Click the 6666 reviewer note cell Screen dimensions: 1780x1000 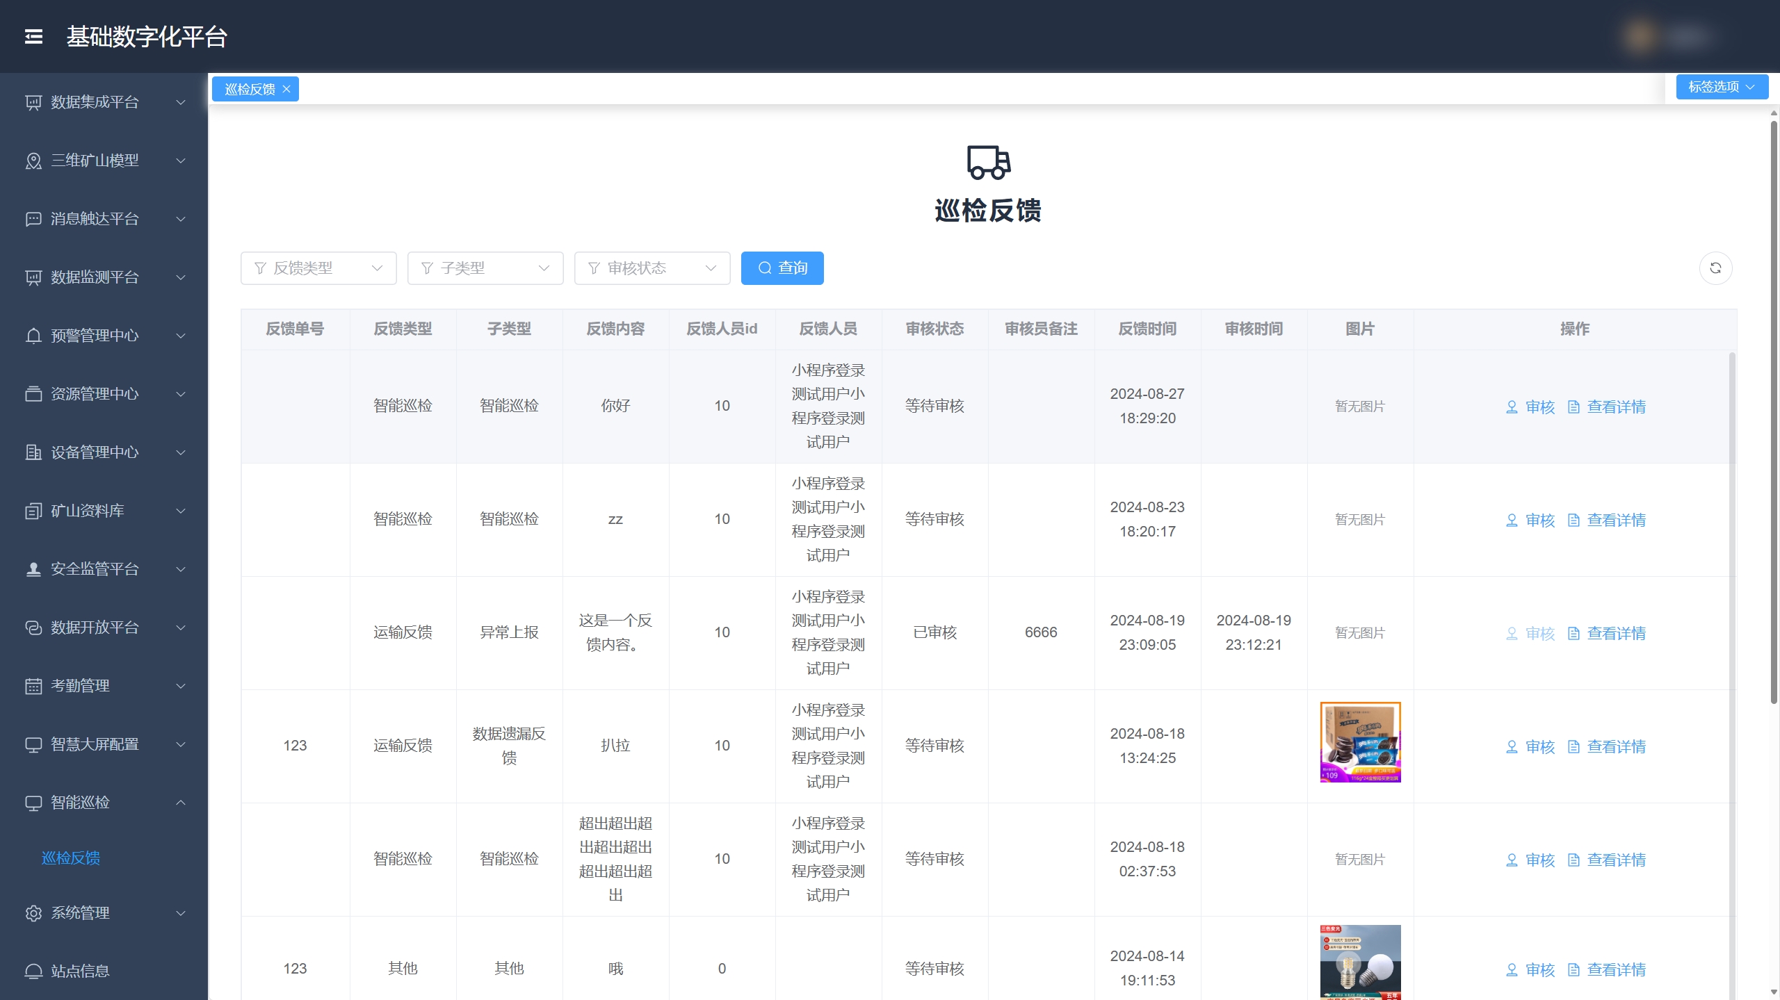tap(1041, 633)
